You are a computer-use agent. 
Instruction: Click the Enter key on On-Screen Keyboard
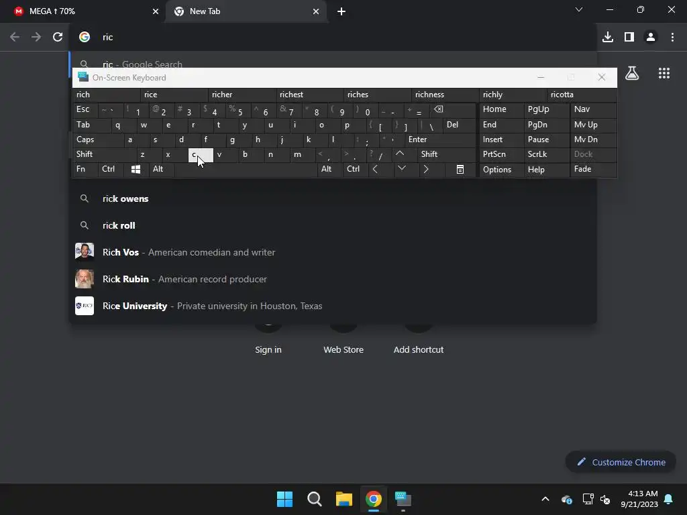tap(441, 139)
